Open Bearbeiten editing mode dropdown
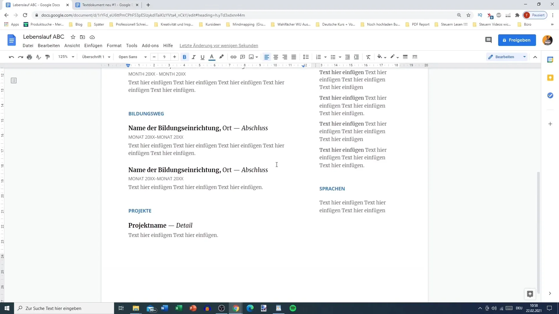The height and width of the screenshot is (314, 559). (507, 57)
